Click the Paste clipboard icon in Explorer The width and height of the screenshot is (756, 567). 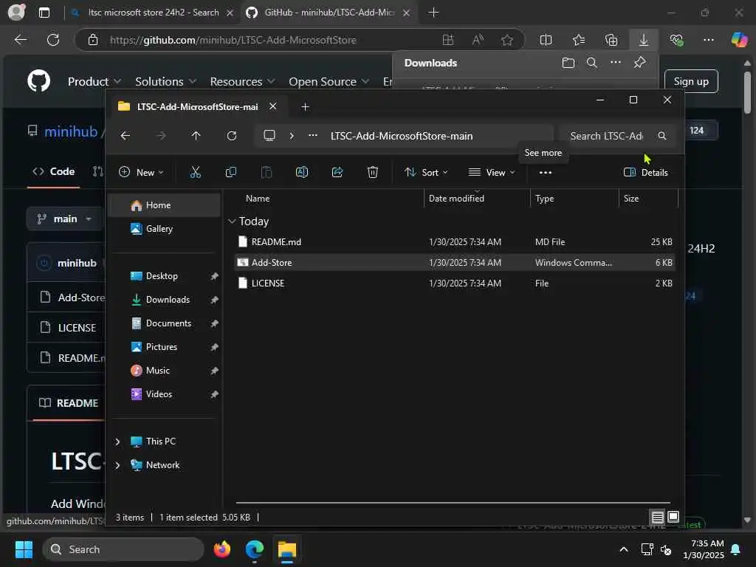pyautogui.click(x=266, y=172)
